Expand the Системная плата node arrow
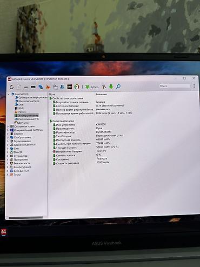This screenshot has width=200, height=267. click(x=8, y=126)
